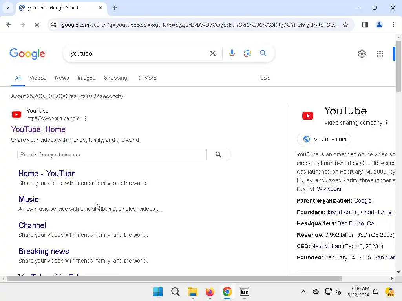Open more options for YouTube knowledge panel

coord(386,123)
